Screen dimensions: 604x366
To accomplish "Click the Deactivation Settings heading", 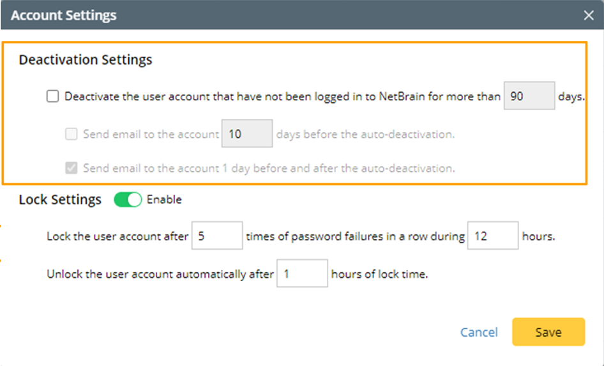I will [86, 60].
